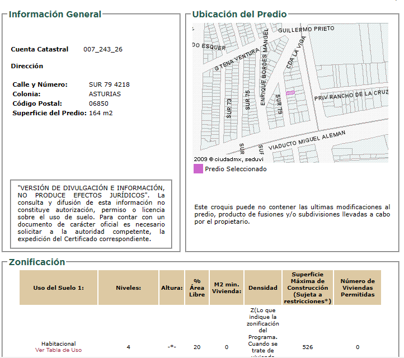Click the colonia value ASTURIAS
404x358 pixels.
pyautogui.click(x=105, y=94)
